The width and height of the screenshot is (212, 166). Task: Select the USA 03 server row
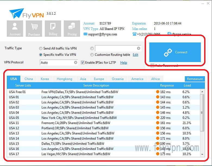coord(103,107)
